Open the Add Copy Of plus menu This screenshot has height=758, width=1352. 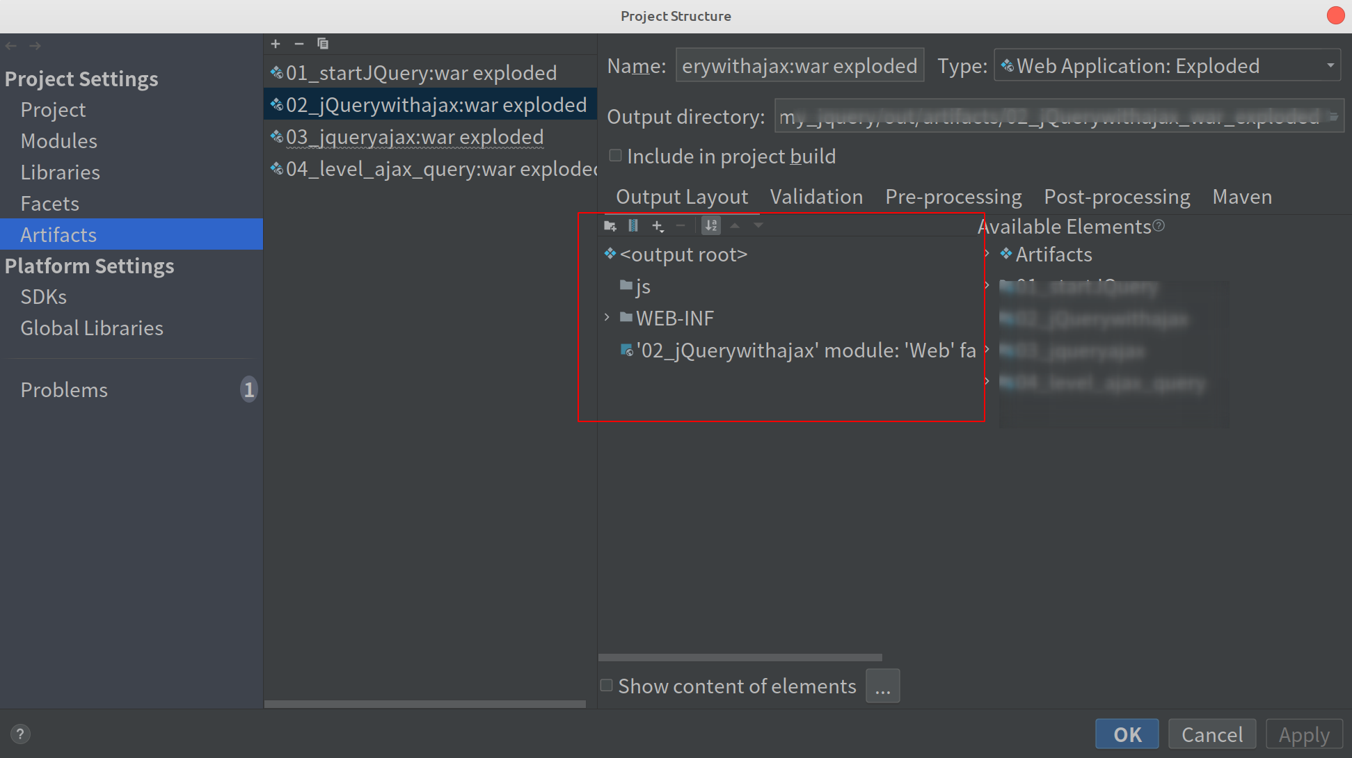658,225
